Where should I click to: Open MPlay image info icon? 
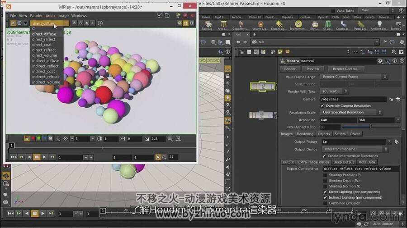(100, 23)
